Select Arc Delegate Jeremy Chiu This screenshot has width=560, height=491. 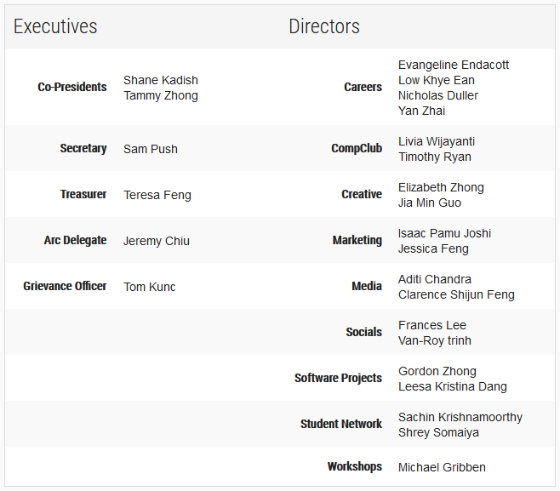157,241
